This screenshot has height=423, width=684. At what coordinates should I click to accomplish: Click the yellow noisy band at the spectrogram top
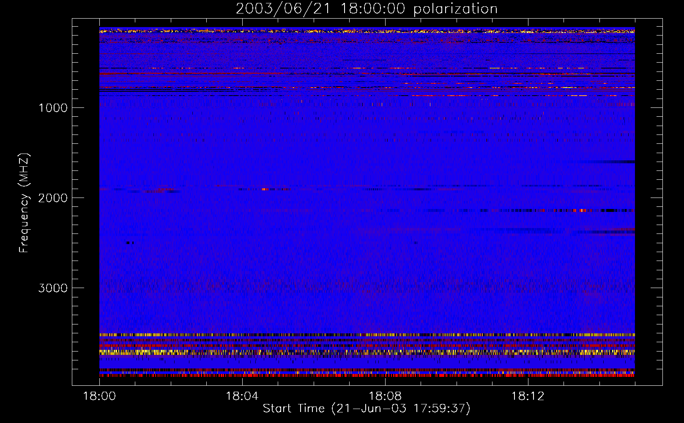click(x=367, y=31)
